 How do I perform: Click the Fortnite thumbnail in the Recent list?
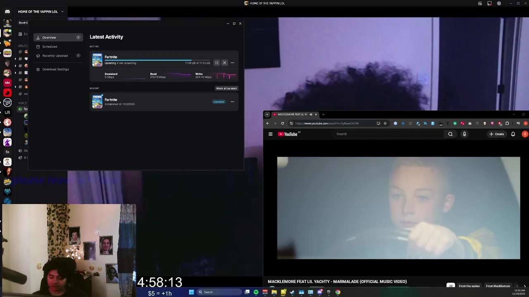coord(97,101)
